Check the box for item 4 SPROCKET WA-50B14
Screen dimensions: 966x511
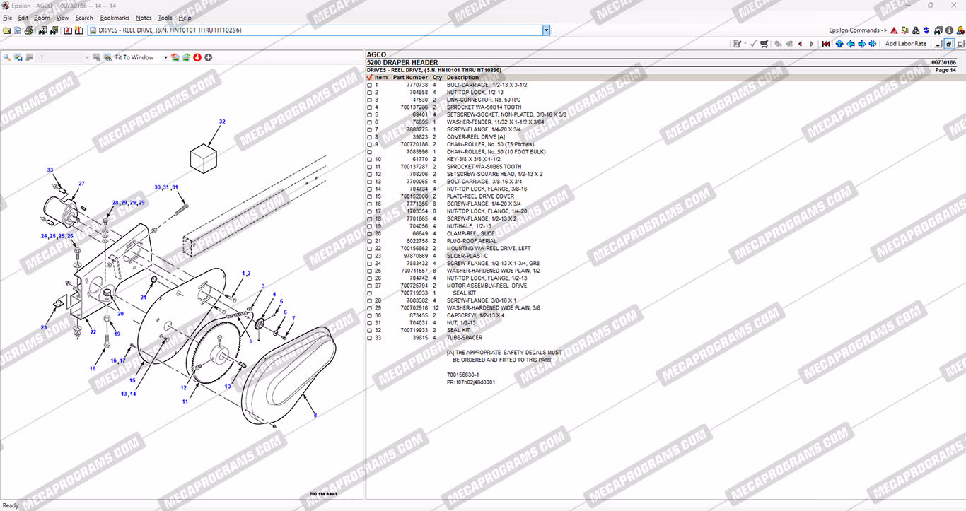pyautogui.click(x=369, y=107)
